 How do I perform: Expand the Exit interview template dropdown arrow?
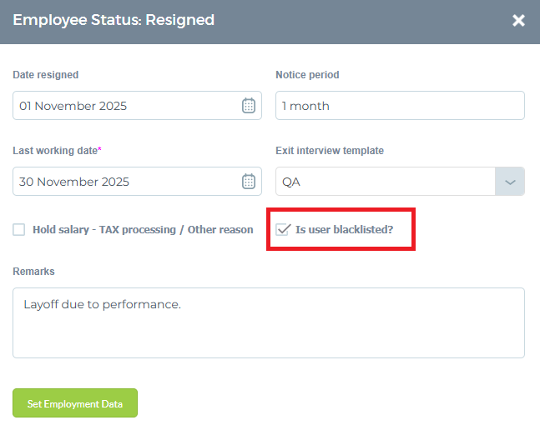(510, 182)
